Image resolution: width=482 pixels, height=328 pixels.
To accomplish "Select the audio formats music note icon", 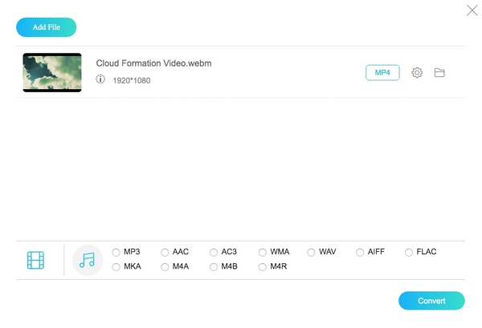I will pos(88,260).
